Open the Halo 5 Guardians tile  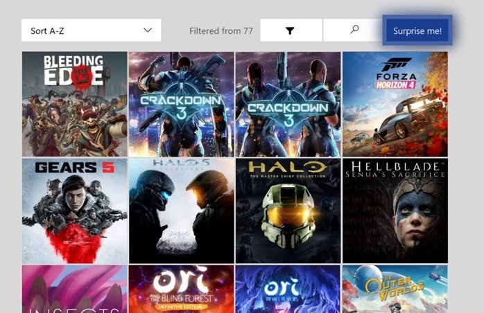[181, 211]
